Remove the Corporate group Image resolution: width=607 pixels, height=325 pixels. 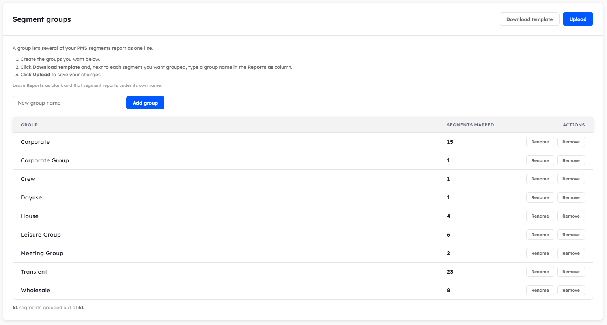pos(571,142)
